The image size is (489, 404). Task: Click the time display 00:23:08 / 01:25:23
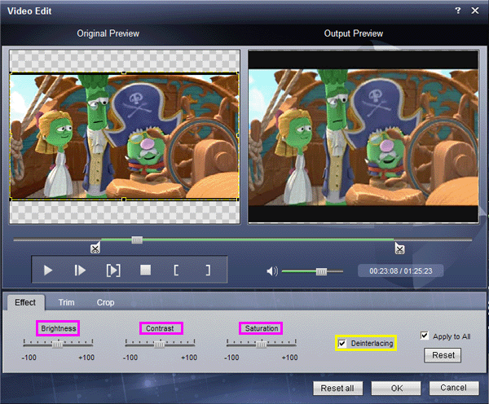pos(401,271)
